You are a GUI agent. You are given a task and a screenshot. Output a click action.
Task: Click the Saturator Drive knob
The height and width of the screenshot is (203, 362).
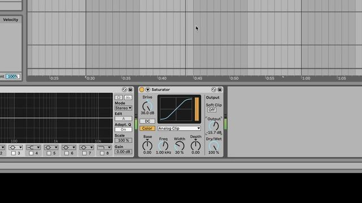pyautogui.click(x=147, y=106)
